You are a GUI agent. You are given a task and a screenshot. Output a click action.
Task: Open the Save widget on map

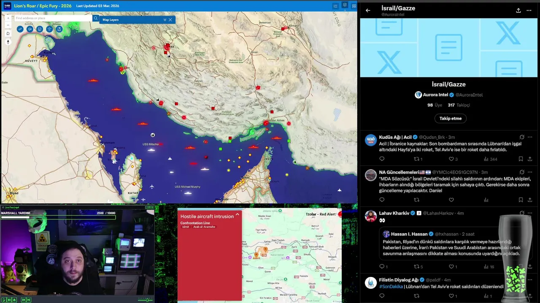(x=59, y=29)
